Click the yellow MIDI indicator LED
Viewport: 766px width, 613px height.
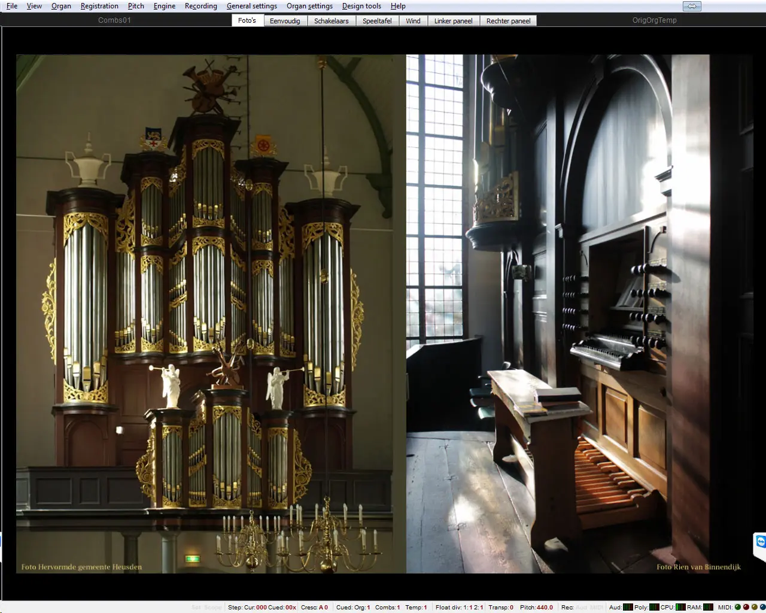coord(754,607)
